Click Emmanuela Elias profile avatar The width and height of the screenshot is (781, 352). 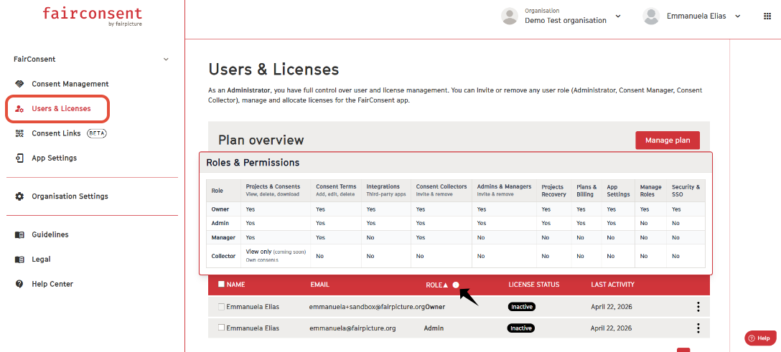coord(651,16)
